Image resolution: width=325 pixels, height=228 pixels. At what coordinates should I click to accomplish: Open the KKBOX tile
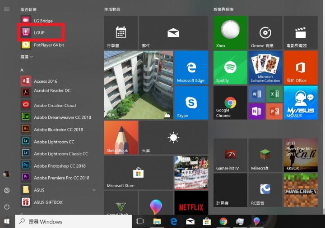(x=301, y=155)
